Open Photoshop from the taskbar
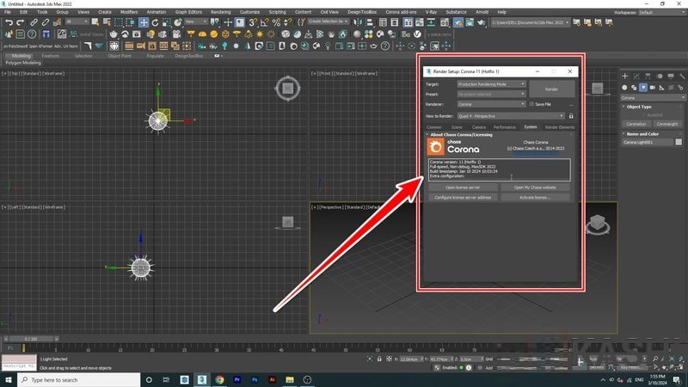The image size is (688, 387). coord(255,380)
